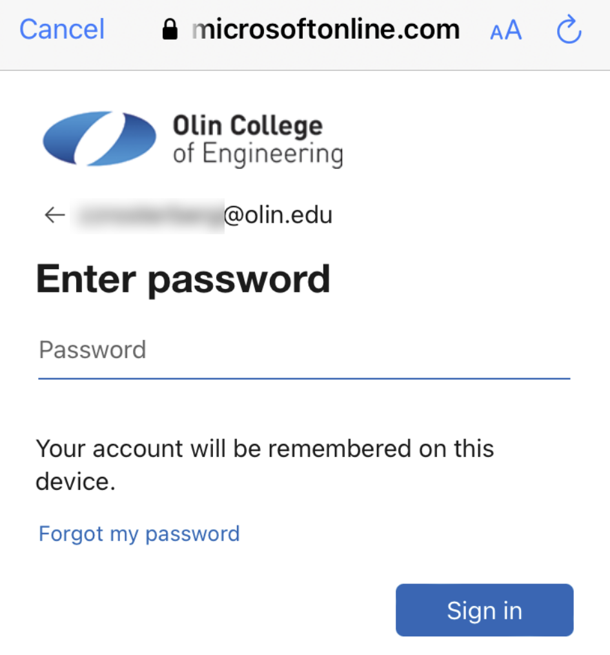Click the account will be remembered message

click(265, 448)
